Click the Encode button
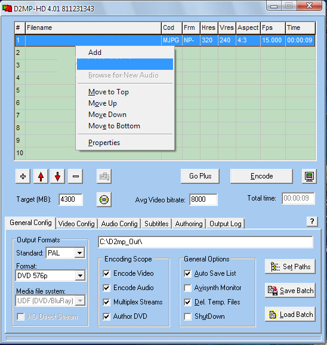 point(261,176)
